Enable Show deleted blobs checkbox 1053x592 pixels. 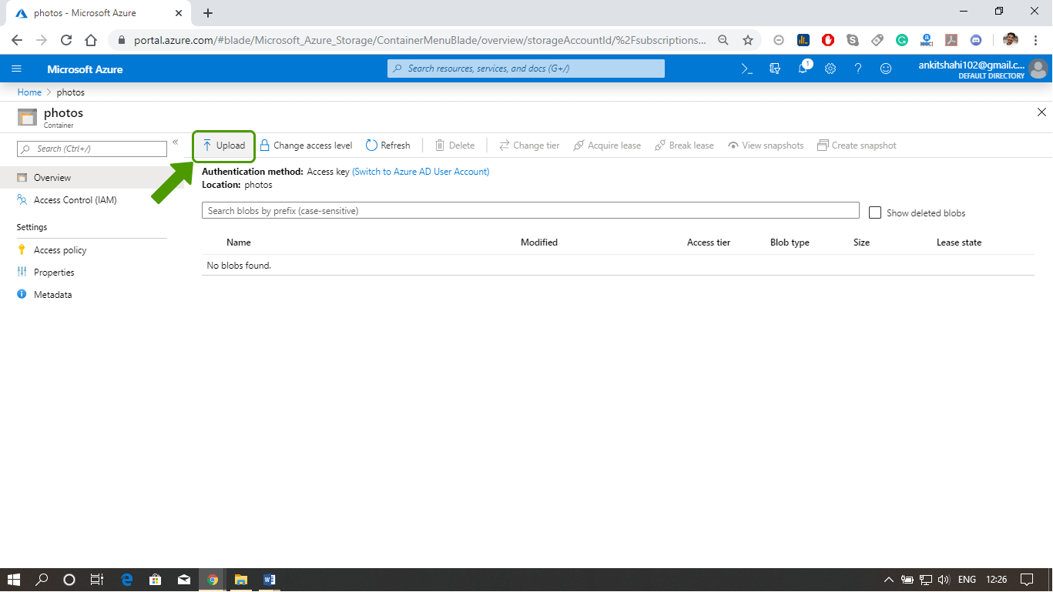point(875,212)
